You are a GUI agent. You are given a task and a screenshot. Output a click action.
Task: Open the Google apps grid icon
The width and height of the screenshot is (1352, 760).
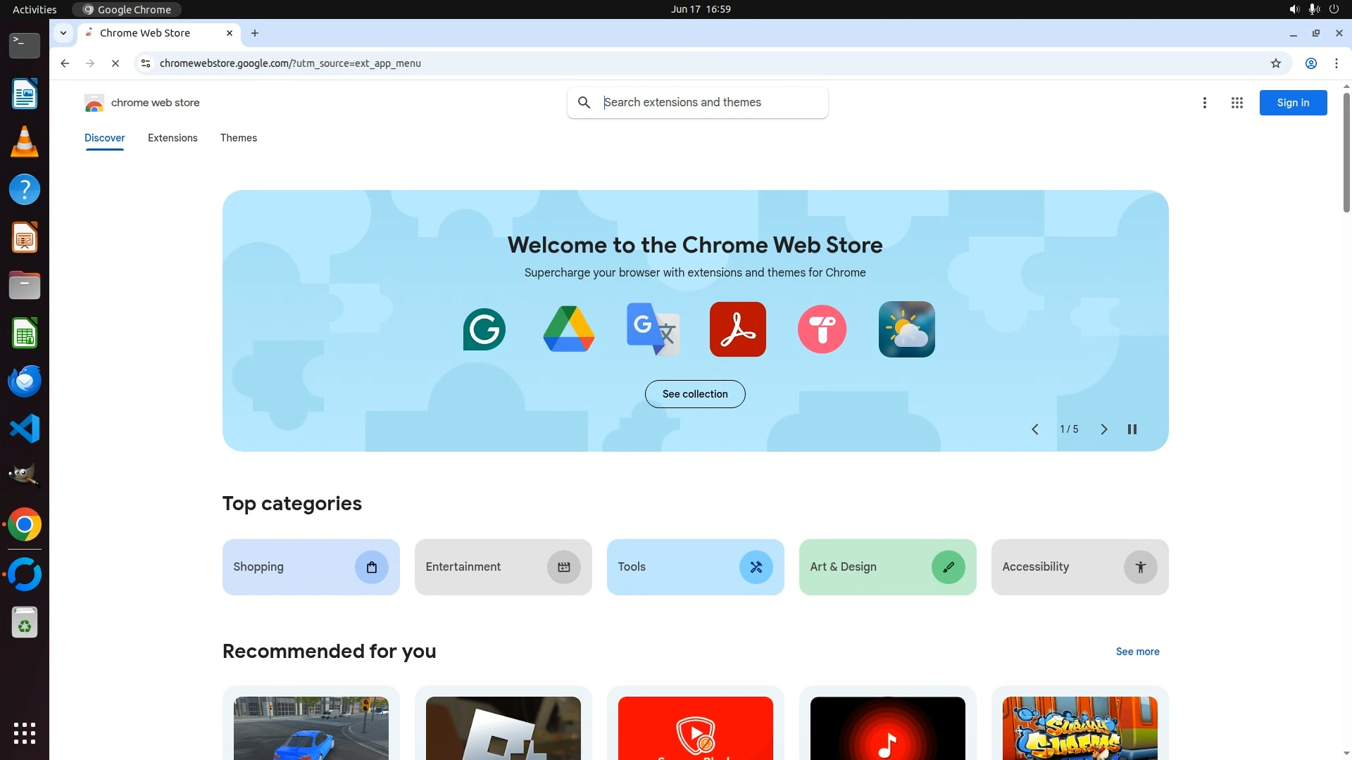pos(1237,103)
